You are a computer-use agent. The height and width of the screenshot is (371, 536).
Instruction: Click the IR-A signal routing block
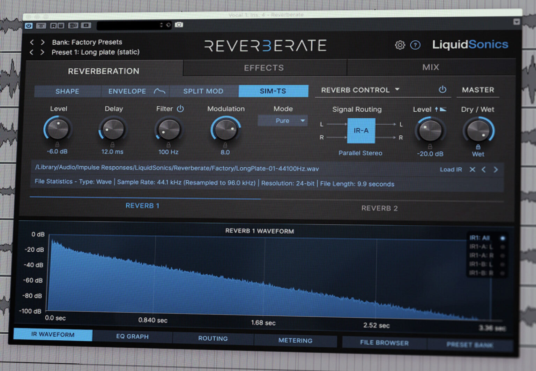tap(361, 131)
